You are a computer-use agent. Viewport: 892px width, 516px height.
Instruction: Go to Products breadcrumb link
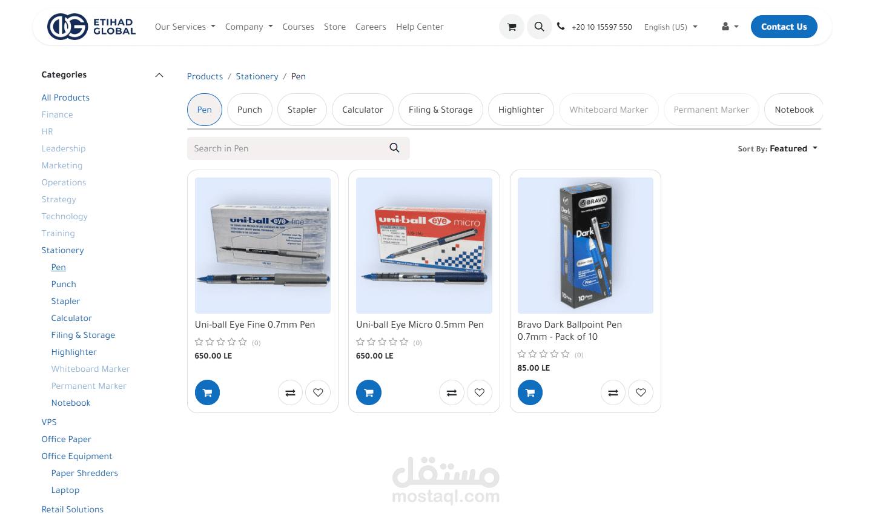coord(205,76)
